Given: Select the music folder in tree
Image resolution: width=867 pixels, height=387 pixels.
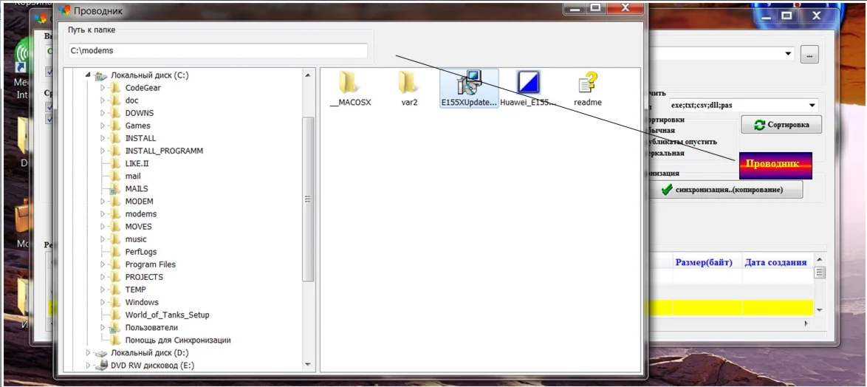Looking at the screenshot, I should point(136,239).
